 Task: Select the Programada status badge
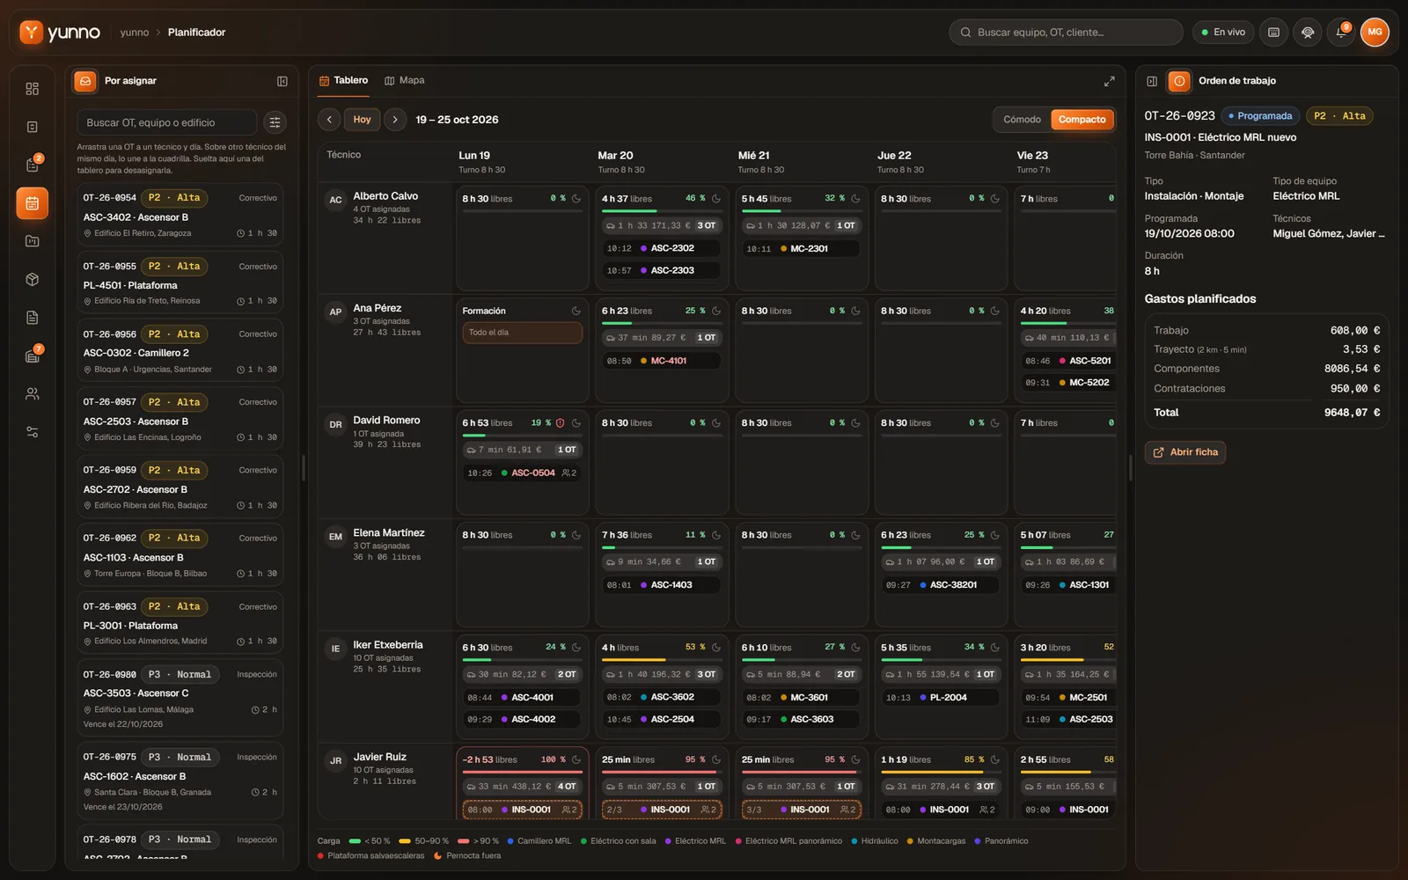[1260, 116]
